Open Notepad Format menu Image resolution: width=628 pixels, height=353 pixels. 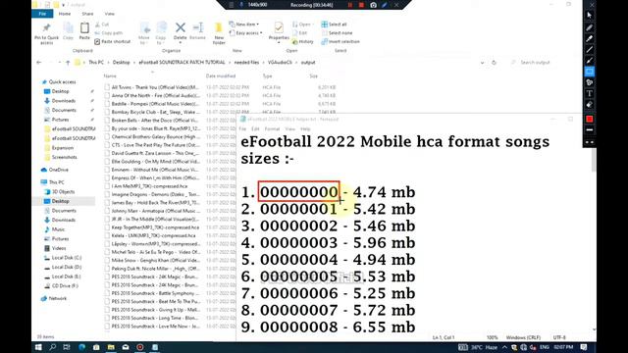(272, 128)
